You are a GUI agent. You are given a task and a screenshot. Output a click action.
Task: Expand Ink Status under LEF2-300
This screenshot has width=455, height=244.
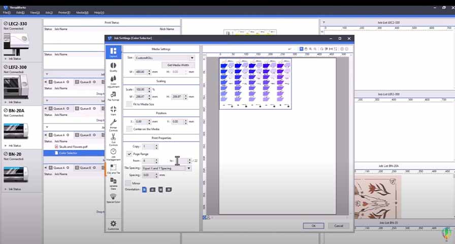coord(13,102)
